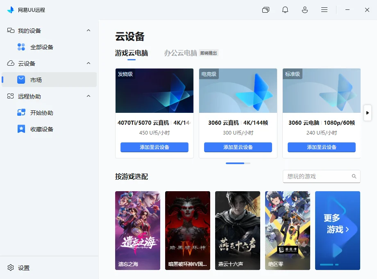
Task: Focus the 想玩的游戏 search field
Action: point(321,176)
